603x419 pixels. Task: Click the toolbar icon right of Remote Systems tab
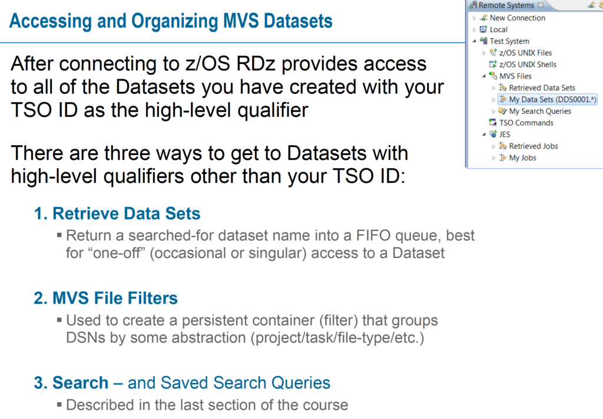tap(590, 5)
